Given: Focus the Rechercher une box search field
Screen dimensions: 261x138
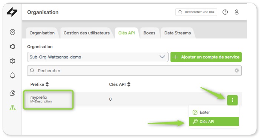Looking at the screenshot, I should 196,12.
